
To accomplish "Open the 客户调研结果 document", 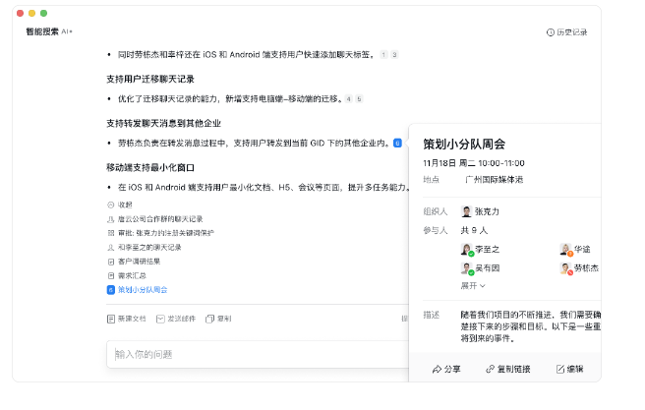I will point(139,261).
